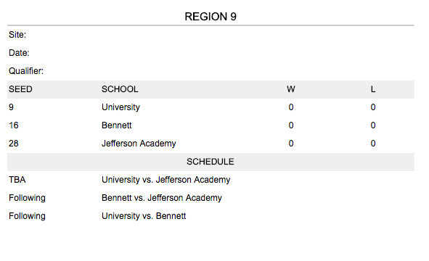Viewport: 429px width, 261px height.
Task: Click the W column header
Action: (291, 89)
